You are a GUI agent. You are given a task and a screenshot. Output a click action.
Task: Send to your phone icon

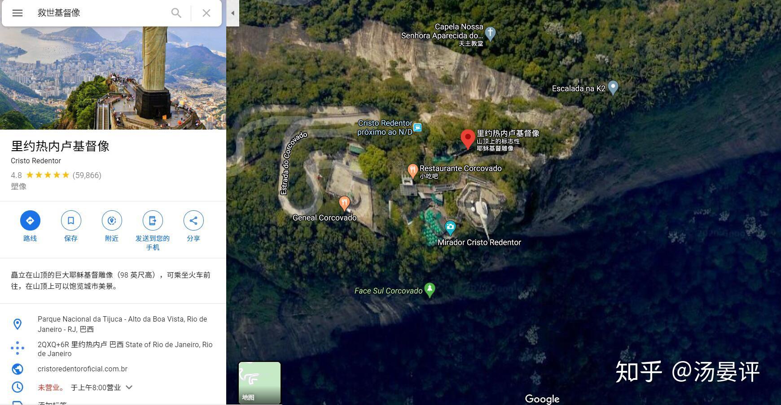(153, 220)
